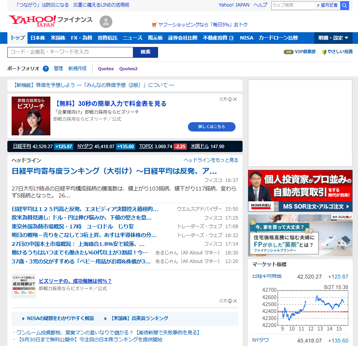This screenshot has width=358, height=346.
Task: Open headline 働けるうちはいつまでも働きたい60代
Action: (80, 253)
